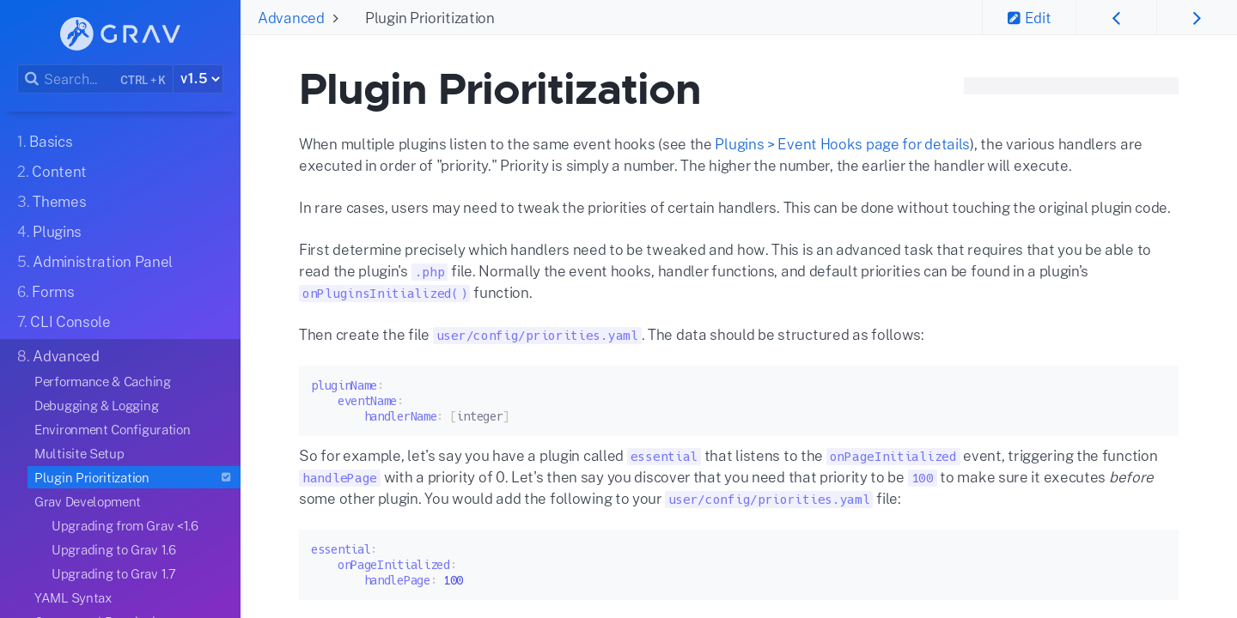Screen dimensions: 1237x618
Task: Go to previous page using left chevron
Action: pyautogui.click(x=1116, y=17)
